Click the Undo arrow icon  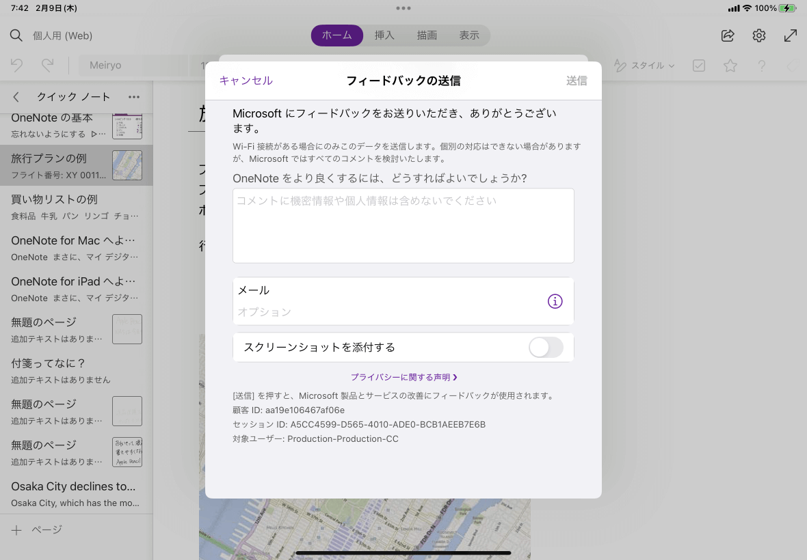16,65
